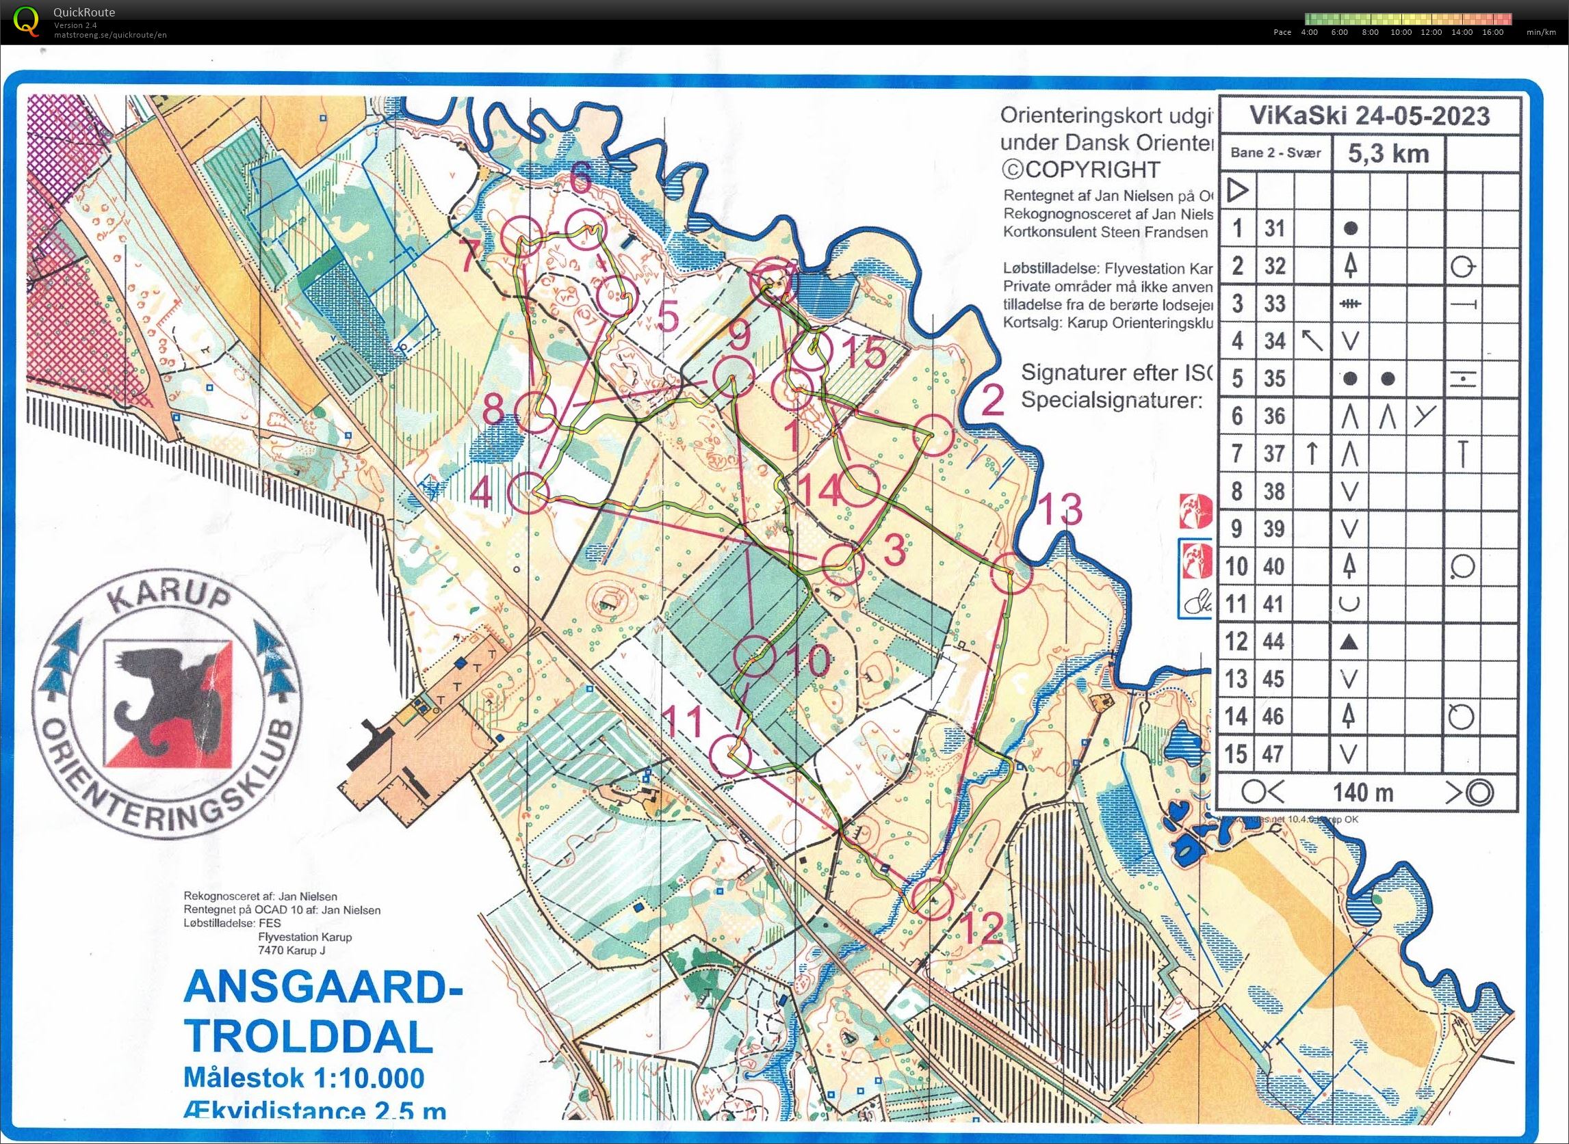
Task: Click control circle 10 on the map
Action: (754, 655)
